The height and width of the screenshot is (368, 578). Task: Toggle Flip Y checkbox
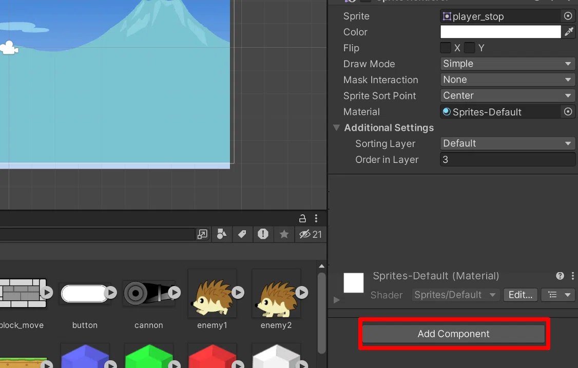469,48
